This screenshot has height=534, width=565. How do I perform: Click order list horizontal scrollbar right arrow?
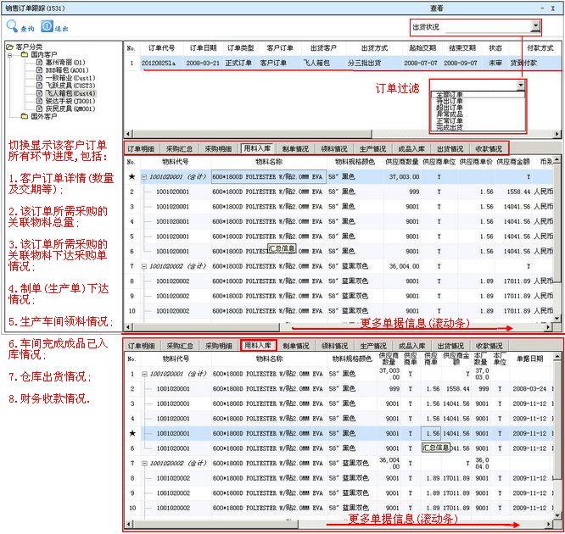[557, 134]
